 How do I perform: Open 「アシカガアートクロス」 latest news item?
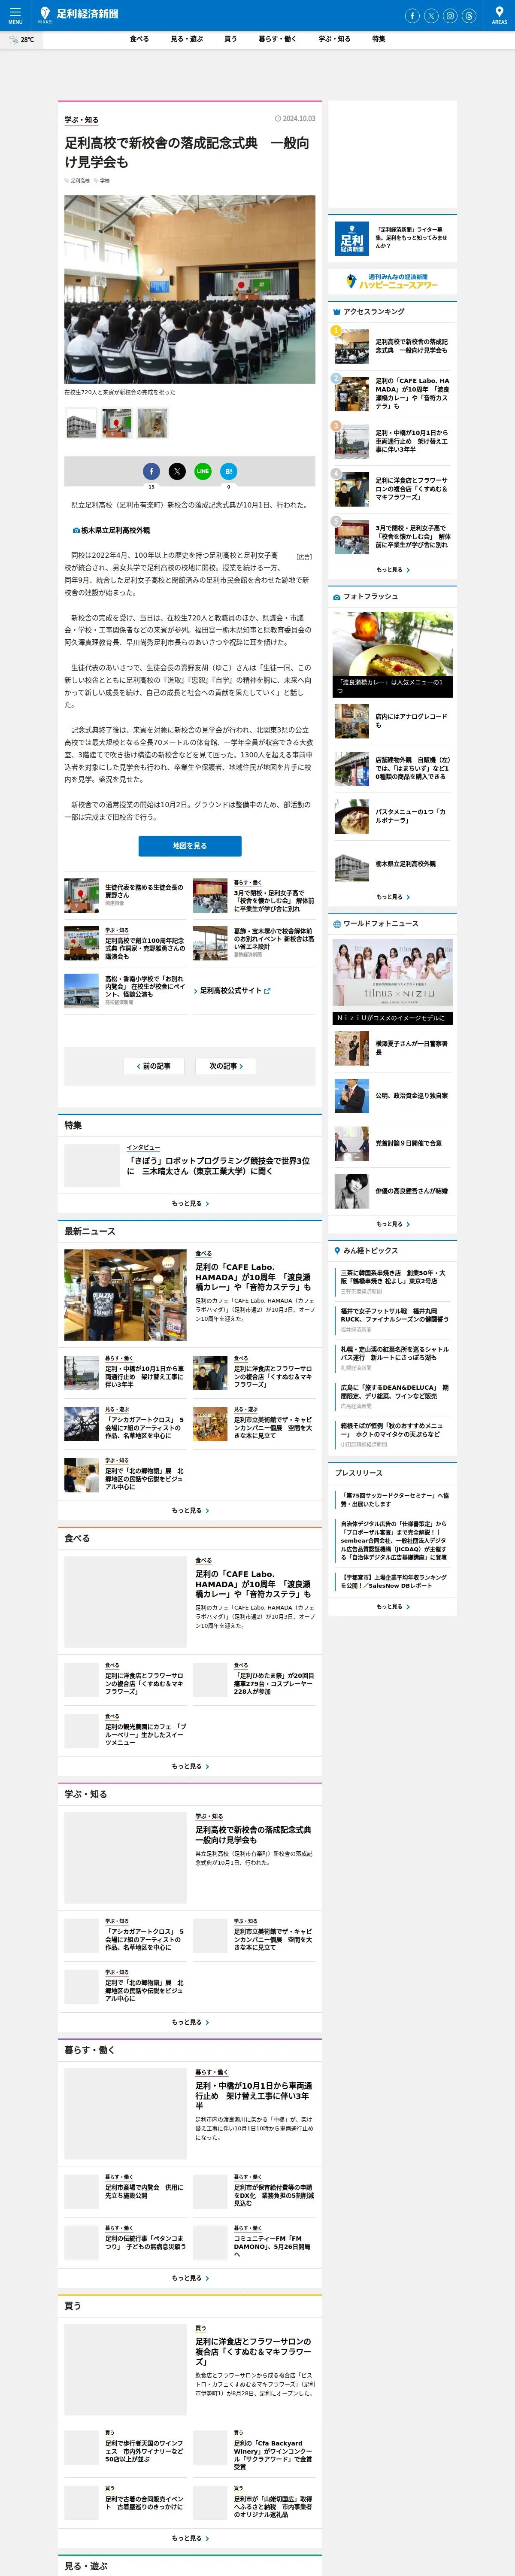pos(125,1424)
